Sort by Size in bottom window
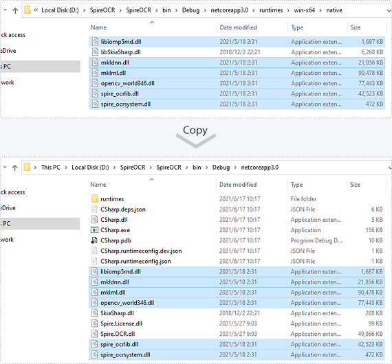The height and width of the screenshot is (364, 392). [x=355, y=185]
